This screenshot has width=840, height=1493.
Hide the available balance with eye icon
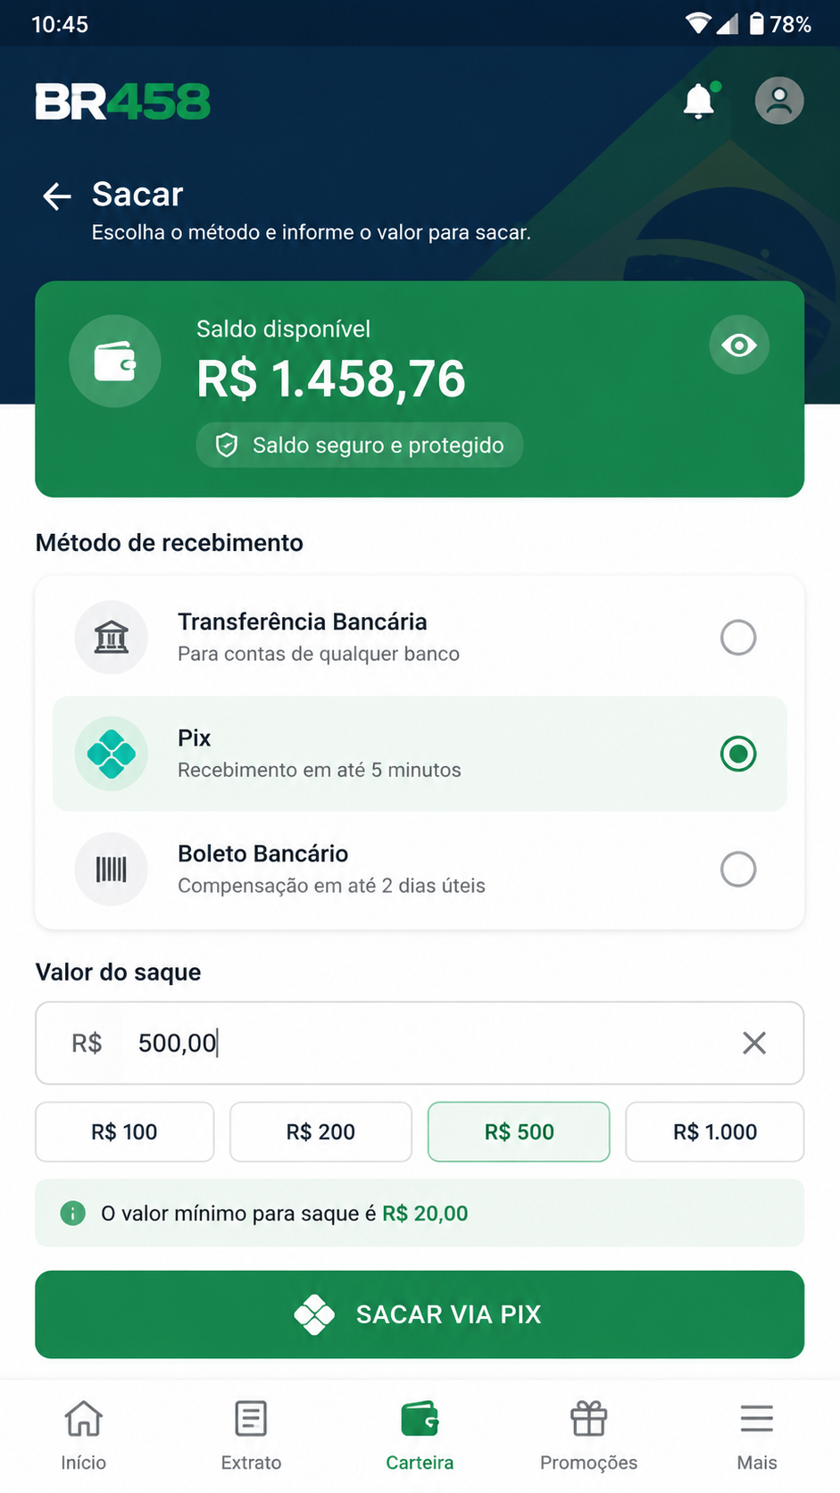coord(739,346)
